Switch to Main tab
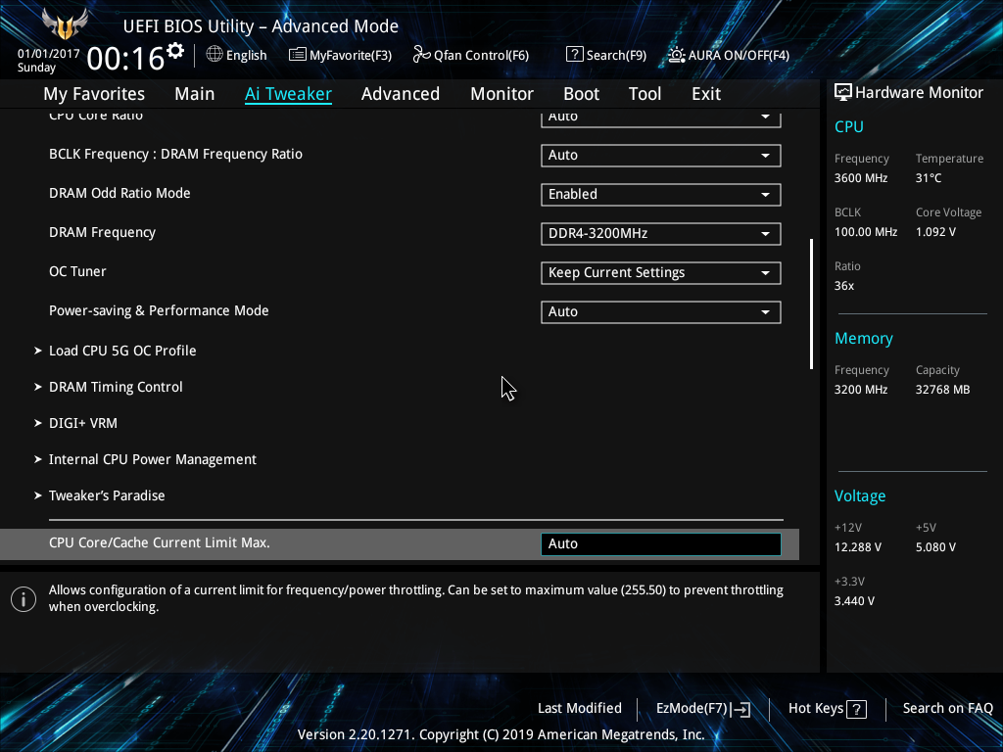This screenshot has width=1003, height=752. (195, 94)
